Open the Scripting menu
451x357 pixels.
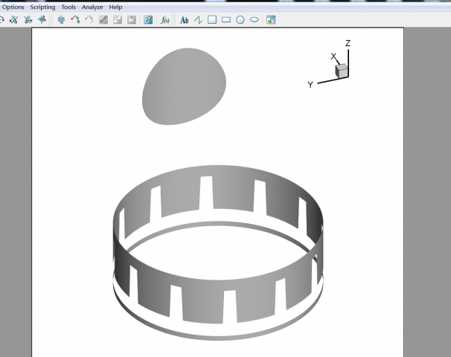coord(42,7)
